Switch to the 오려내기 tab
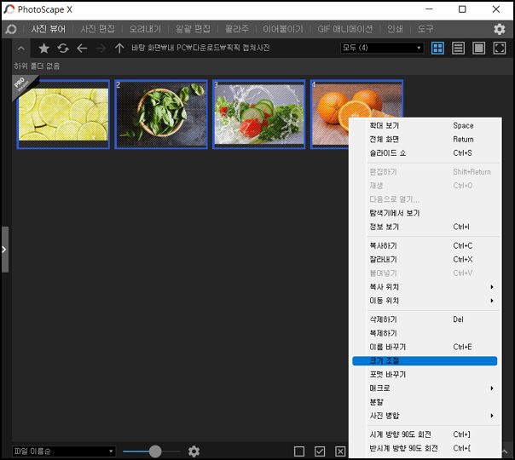The image size is (515, 460). coord(145,29)
